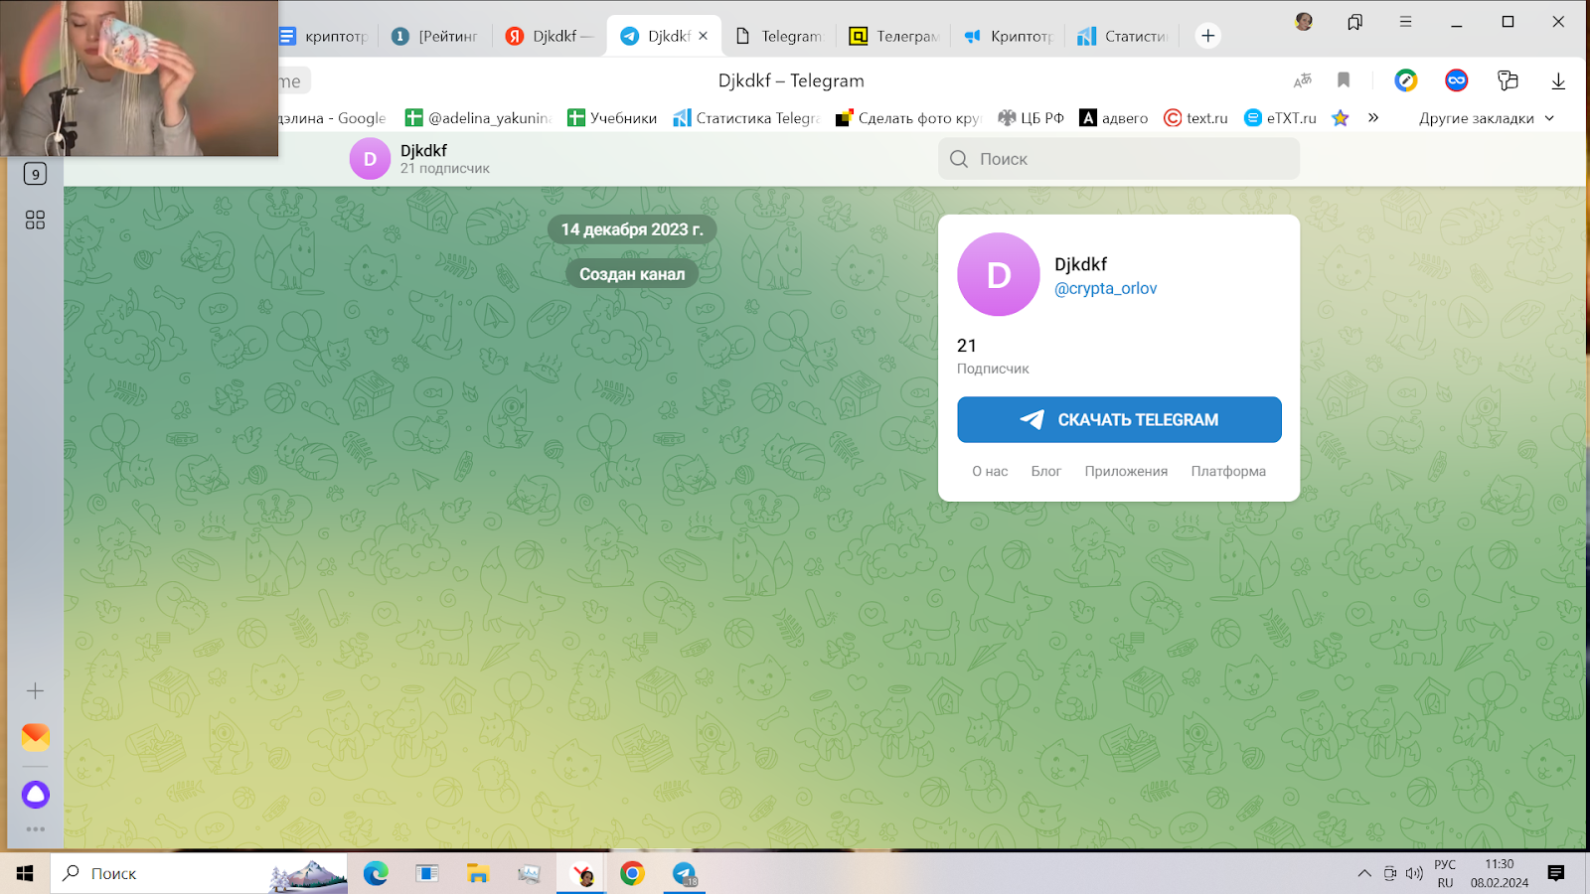Viewport: 1590px width, 894px height.
Task: Open Другие закладки dropdown
Action: pyautogui.click(x=1486, y=118)
